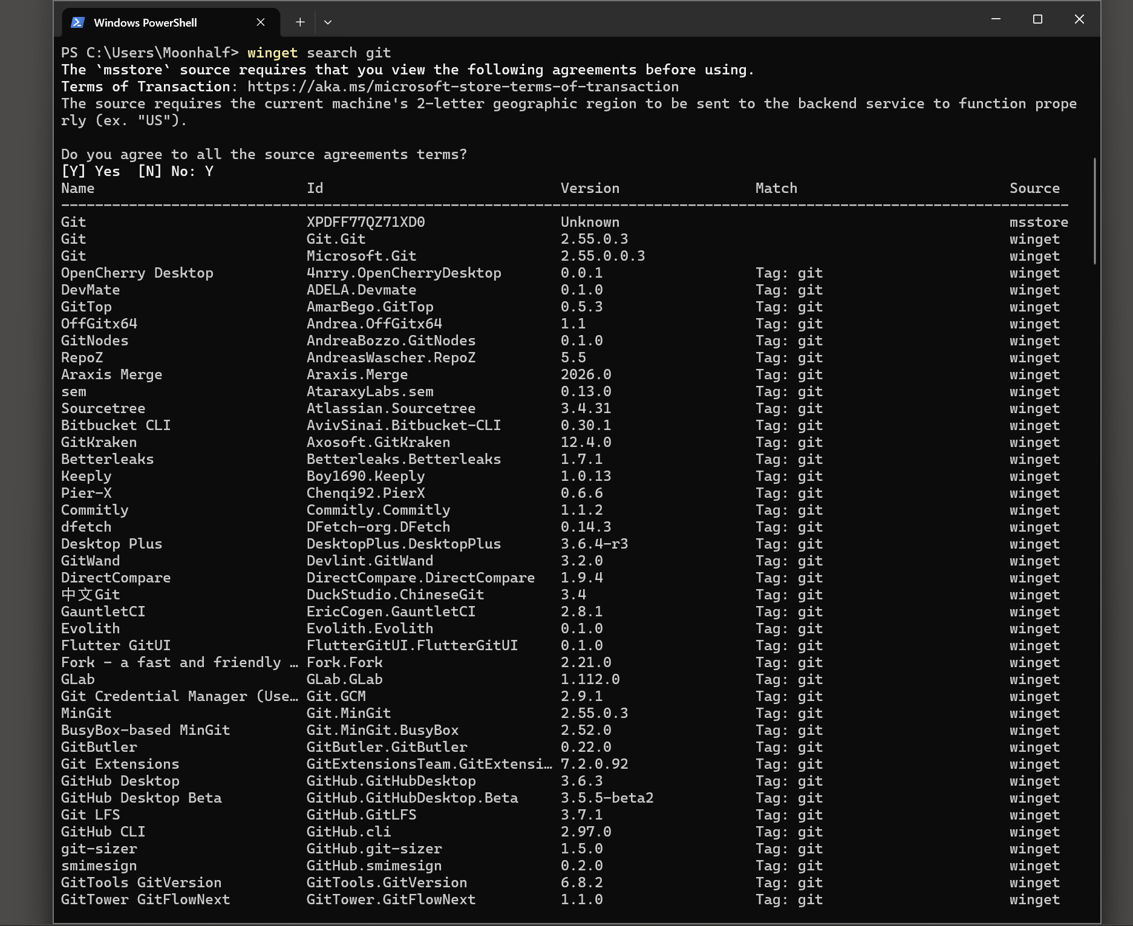This screenshot has width=1133, height=926.
Task: Click the terminal vertical scrollbar thumb
Action: click(x=1095, y=211)
